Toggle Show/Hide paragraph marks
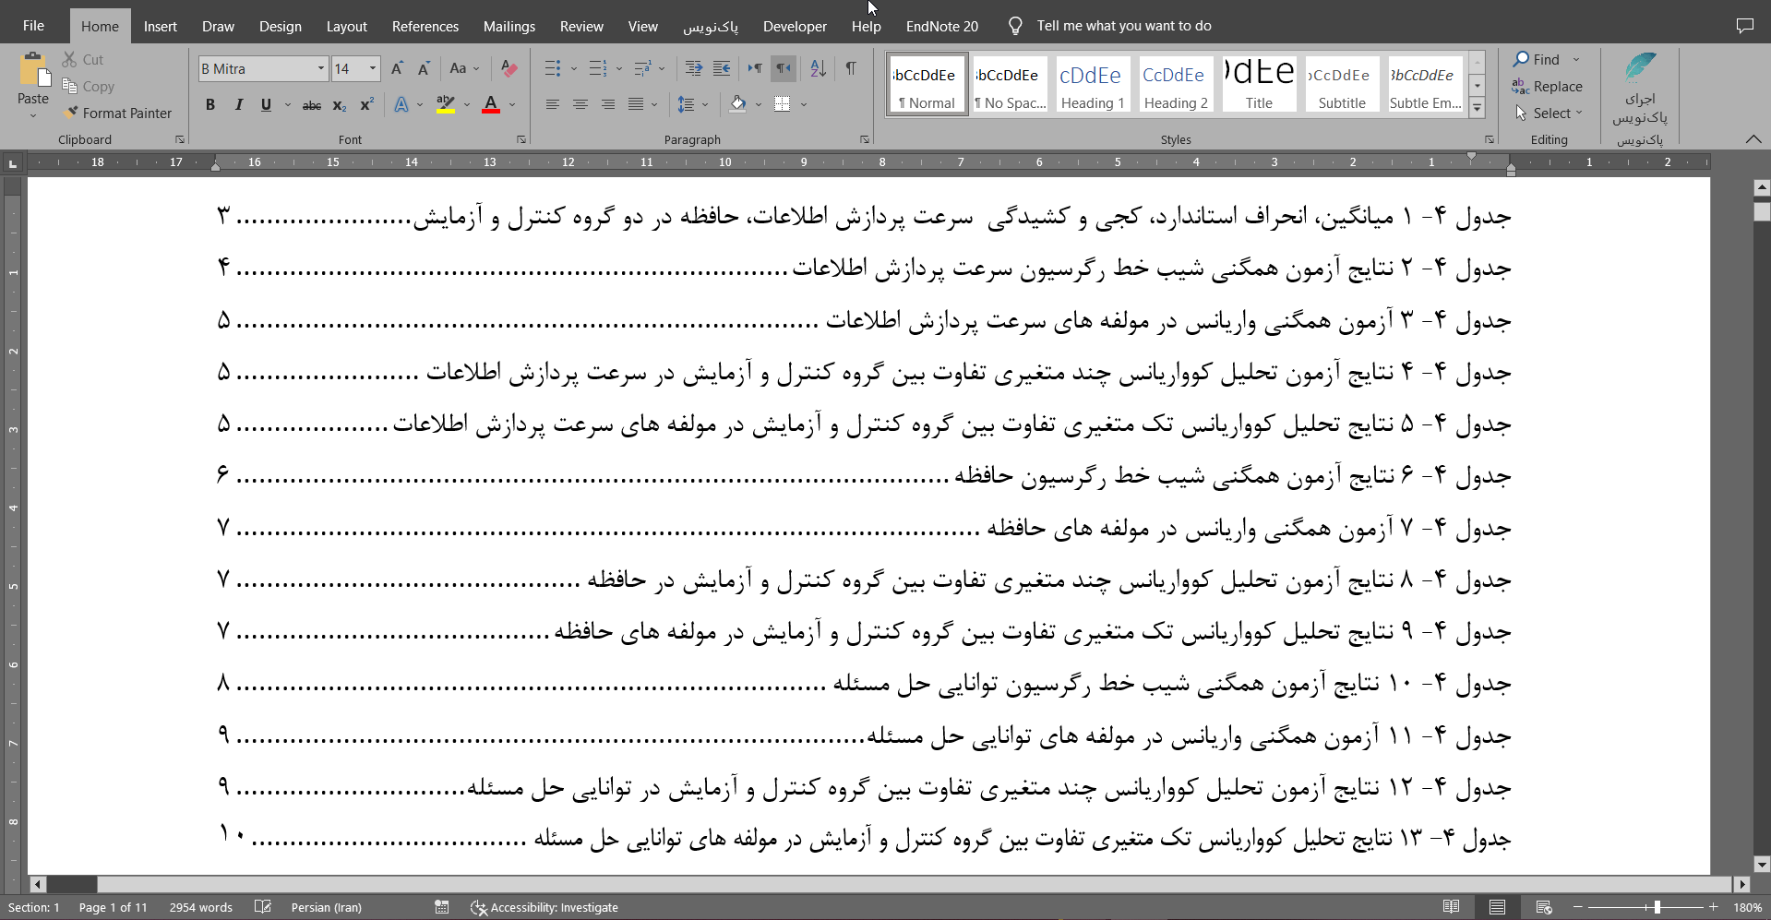Image resolution: width=1771 pixels, height=920 pixels. 851,68
